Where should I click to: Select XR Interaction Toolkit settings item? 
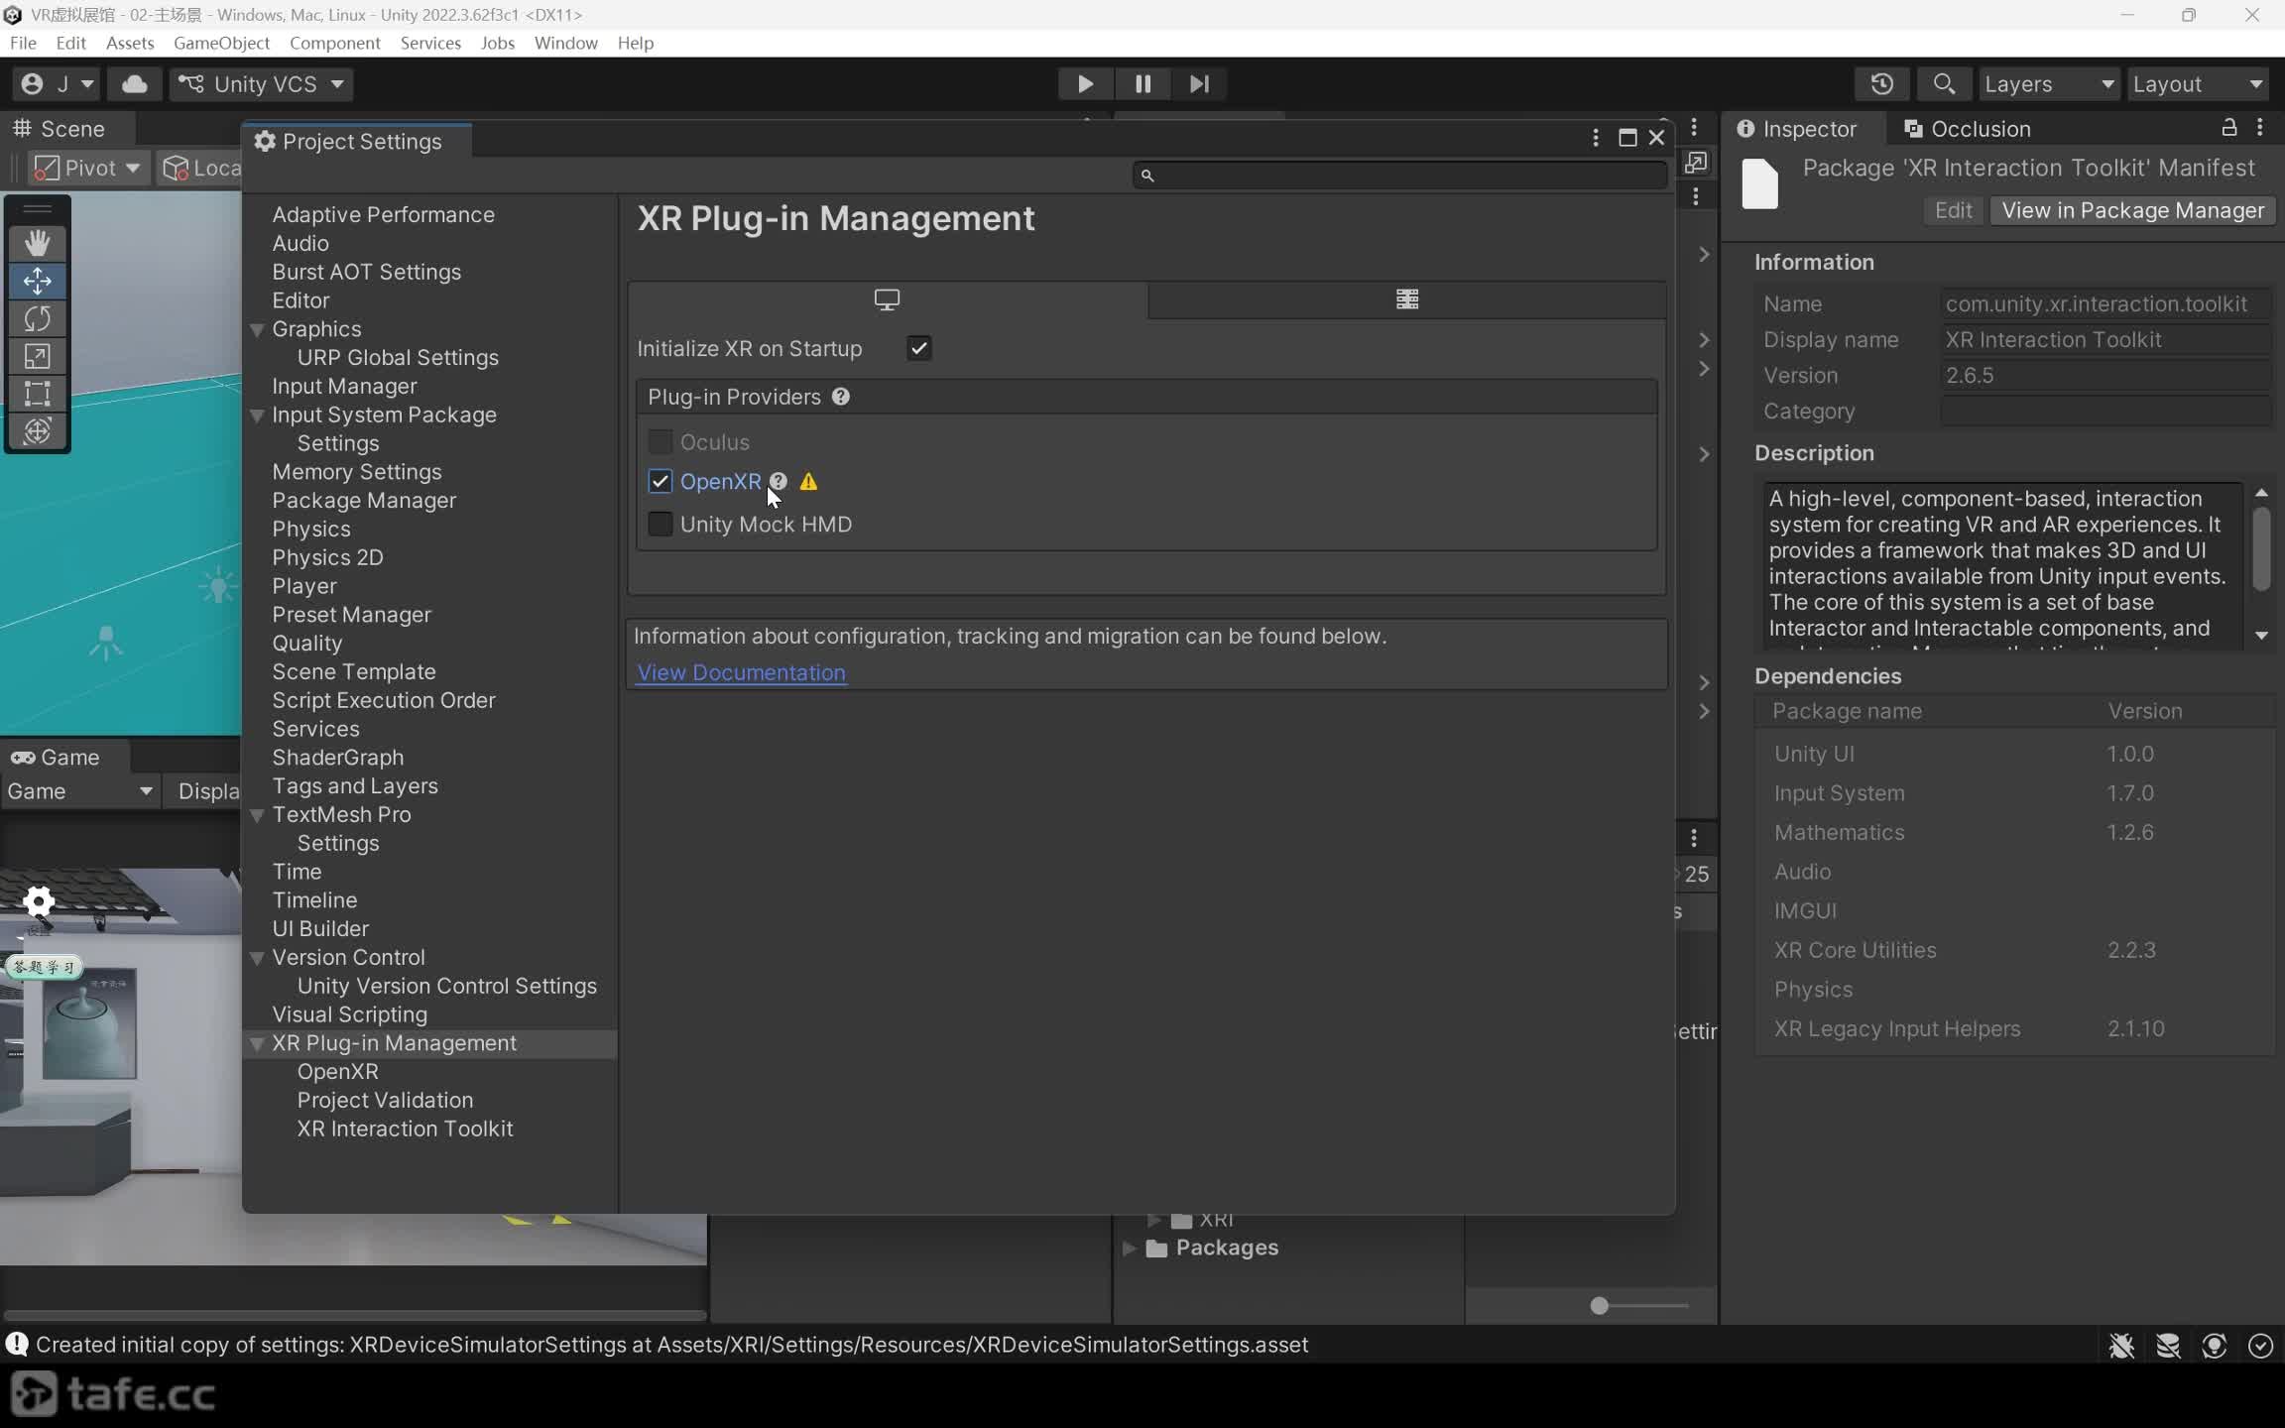pyautogui.click(x=405, y=1130)
